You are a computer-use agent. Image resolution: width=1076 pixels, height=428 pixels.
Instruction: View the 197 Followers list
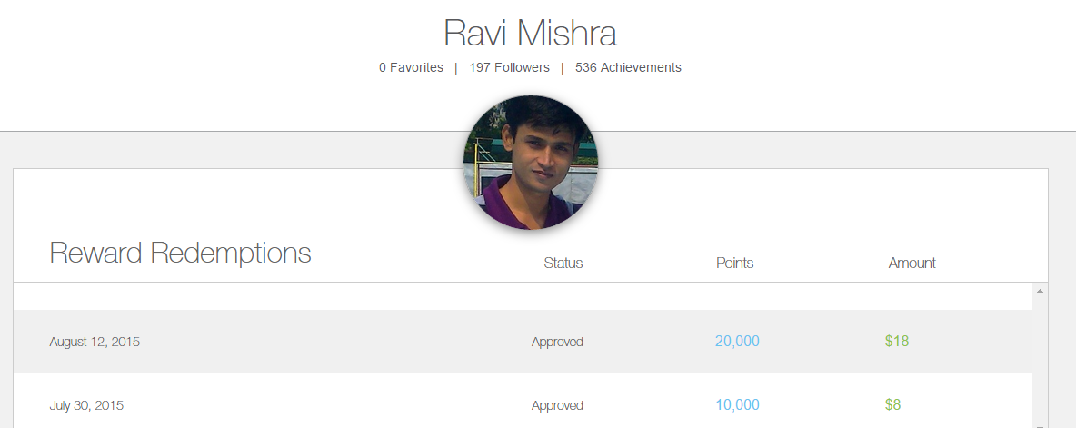click(509, 67)
